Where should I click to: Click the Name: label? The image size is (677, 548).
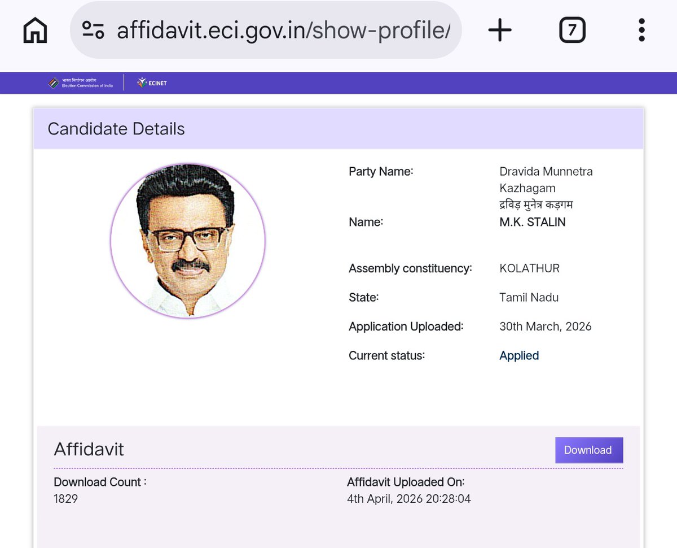coord(366,222)
